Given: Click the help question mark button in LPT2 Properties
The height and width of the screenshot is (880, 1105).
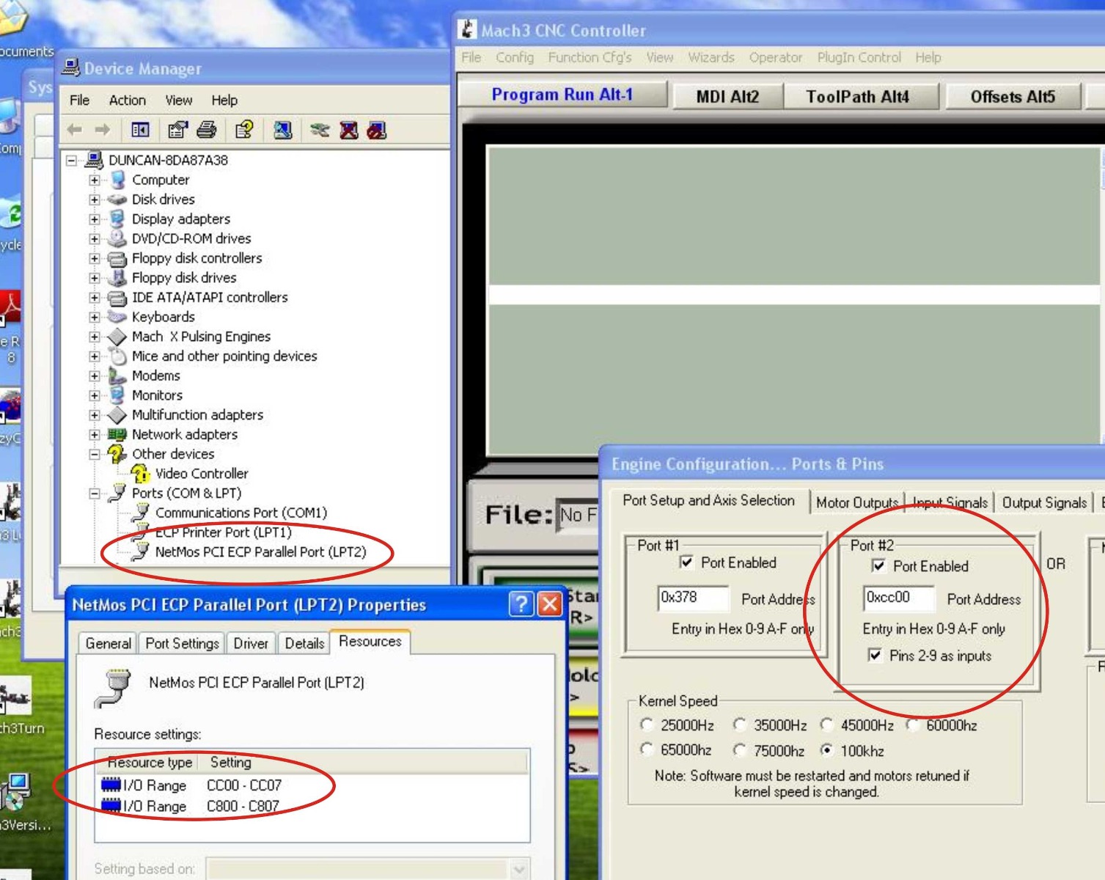Looking at the screenshot, I should click(521, 604).
